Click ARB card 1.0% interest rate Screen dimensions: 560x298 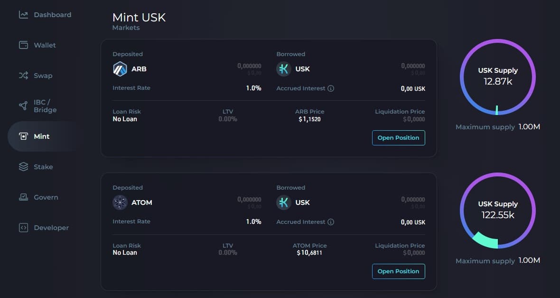253,88
